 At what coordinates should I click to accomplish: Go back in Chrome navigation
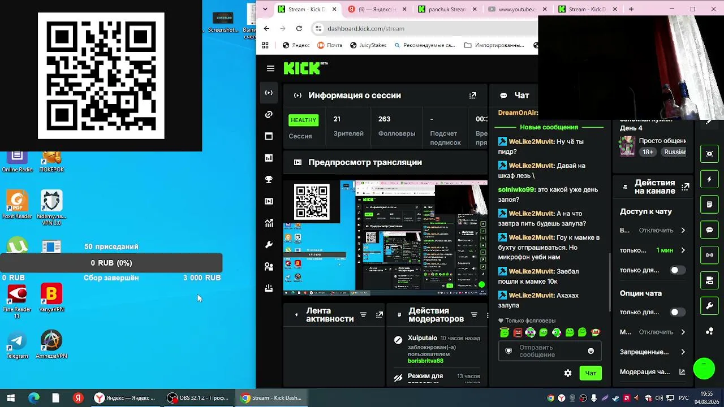click(x=267, y=28)
